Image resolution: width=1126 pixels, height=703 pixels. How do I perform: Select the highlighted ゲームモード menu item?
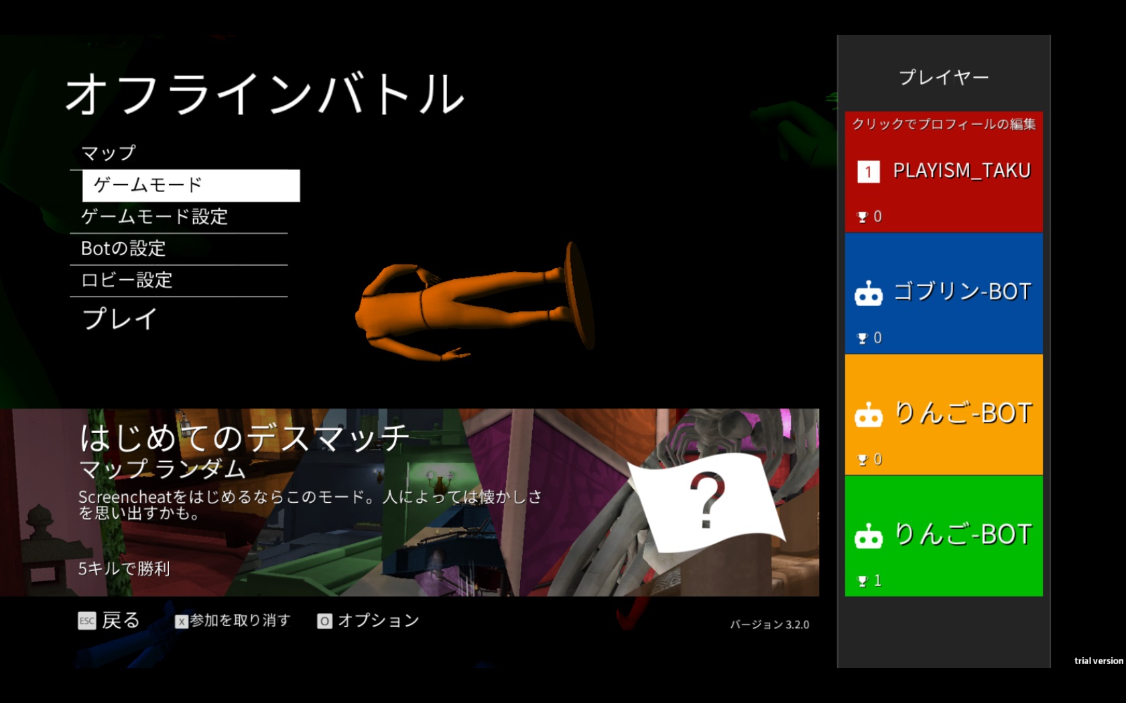tap(191, 185)
